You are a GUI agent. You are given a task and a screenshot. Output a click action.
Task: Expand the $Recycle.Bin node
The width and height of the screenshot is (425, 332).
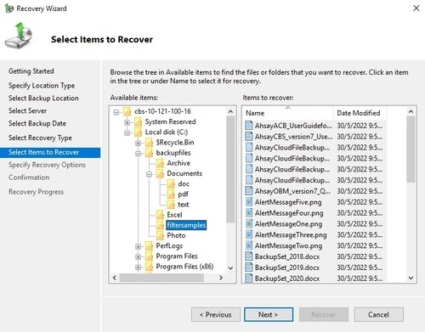(138, 143)
